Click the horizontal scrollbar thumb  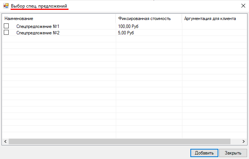point(119,141)
